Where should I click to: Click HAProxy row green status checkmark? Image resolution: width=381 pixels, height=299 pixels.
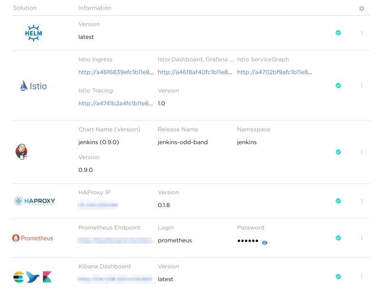tap(338, 201)
